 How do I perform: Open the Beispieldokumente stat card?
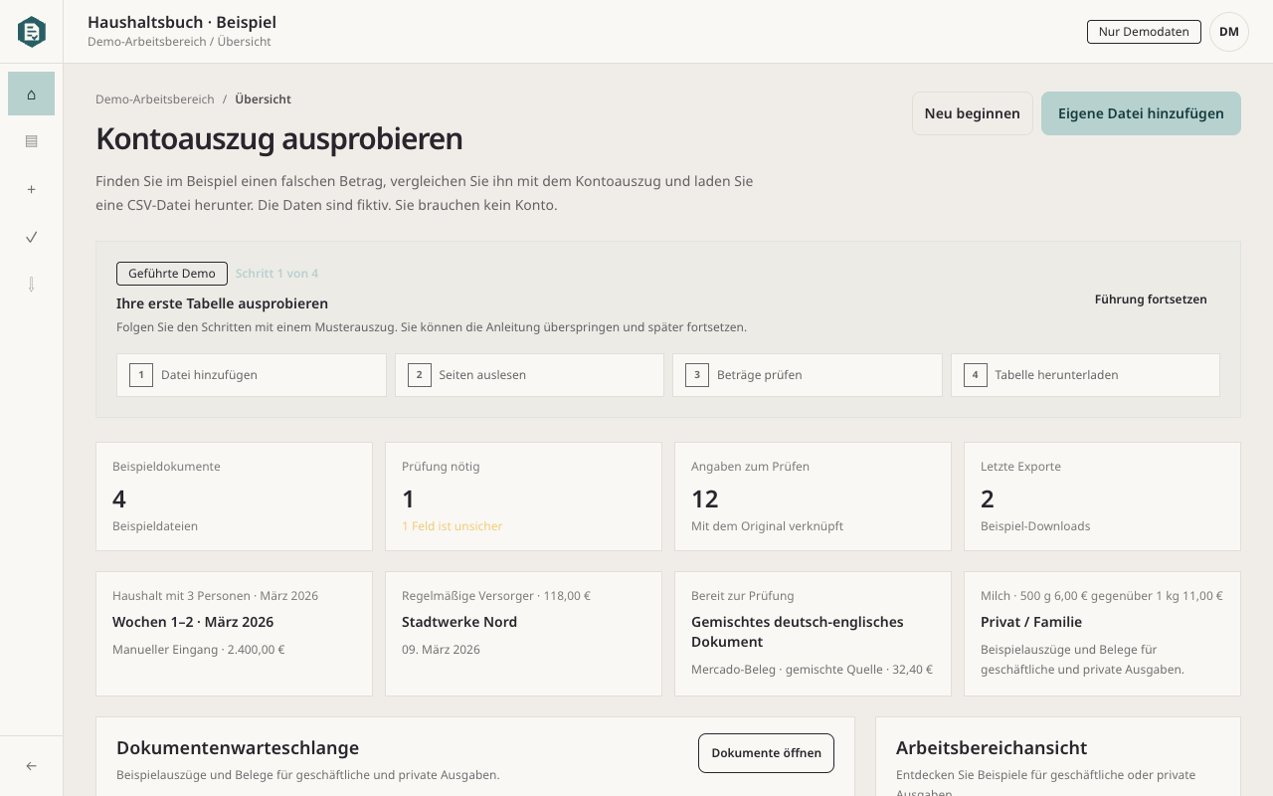(x=234, y=497)
